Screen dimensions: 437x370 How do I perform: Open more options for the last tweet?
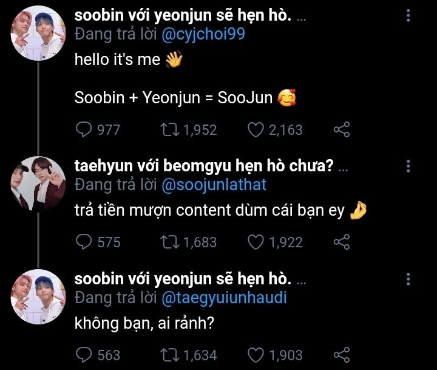[408, 279]
